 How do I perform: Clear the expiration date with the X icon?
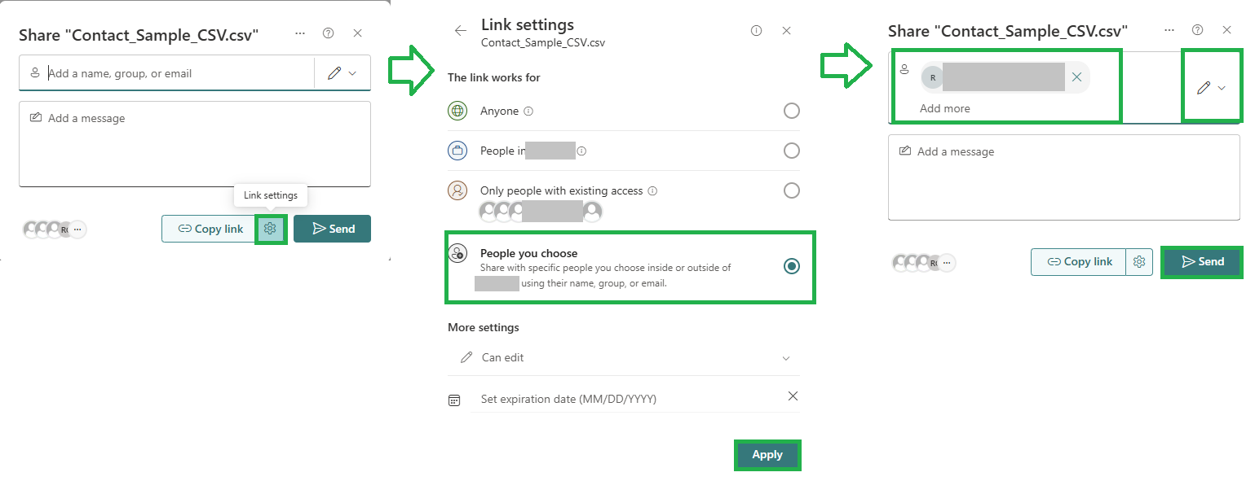pos(793,396)
